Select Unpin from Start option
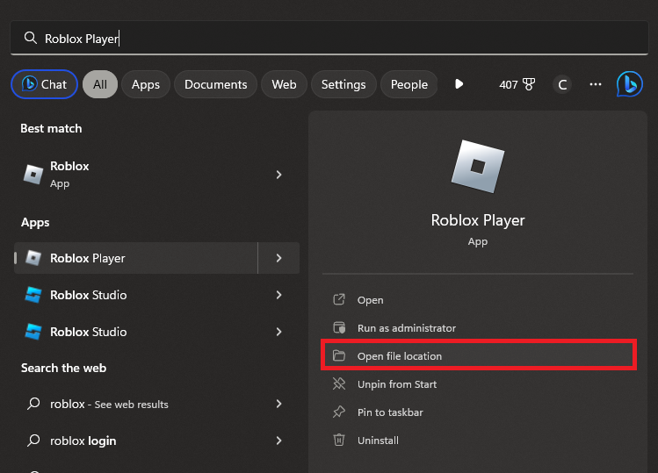This screenshot has width=658, height=473. point(396,384)
